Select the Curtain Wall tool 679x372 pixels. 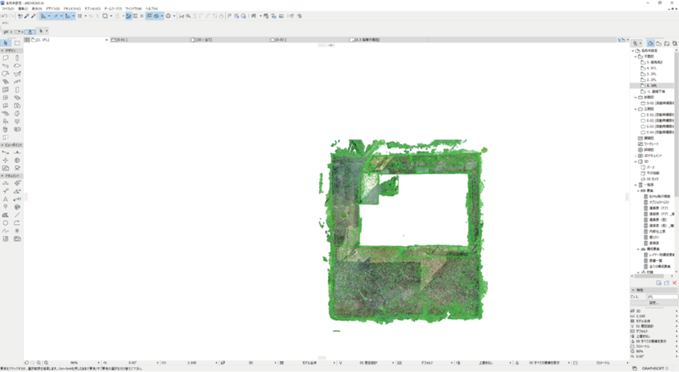tap(5, 90)
